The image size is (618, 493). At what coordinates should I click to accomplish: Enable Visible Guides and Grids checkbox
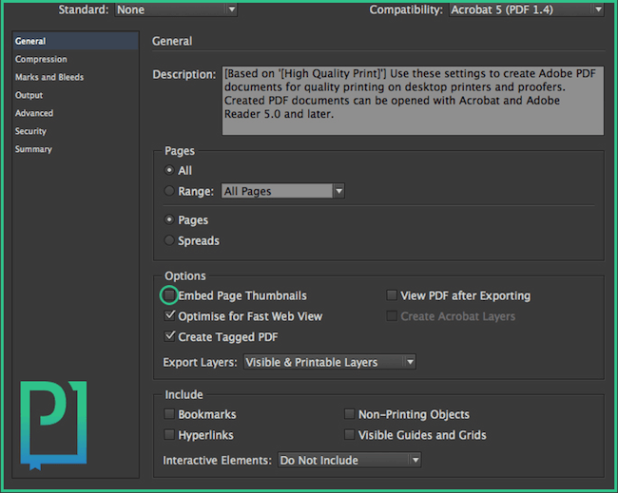[x=349, y=434]
